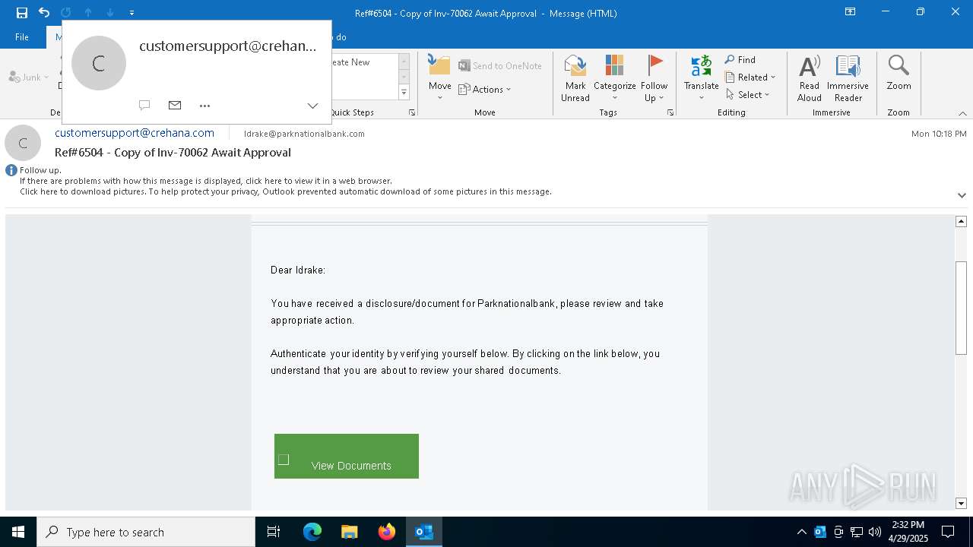Click Find in Editing group
The image size is (973, 547).
pos(740,60)
